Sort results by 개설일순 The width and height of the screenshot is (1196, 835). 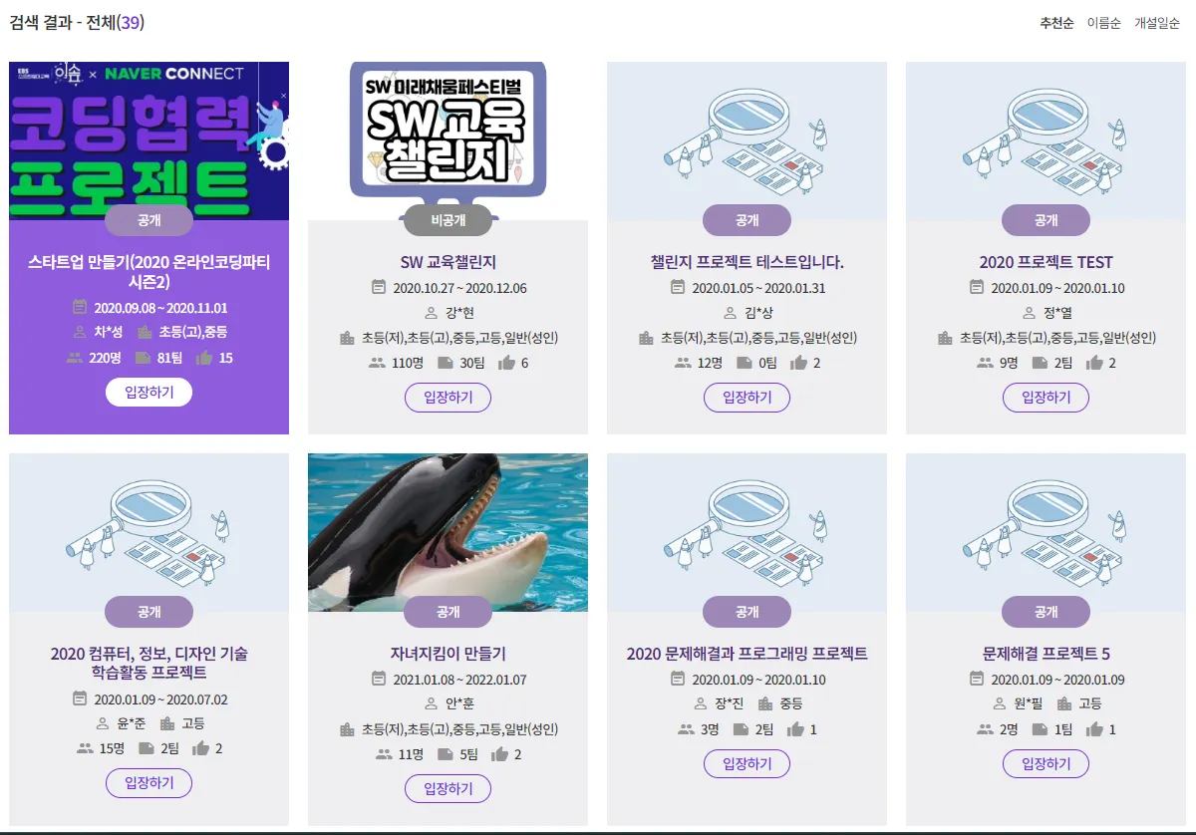(x=1157, y=23)
